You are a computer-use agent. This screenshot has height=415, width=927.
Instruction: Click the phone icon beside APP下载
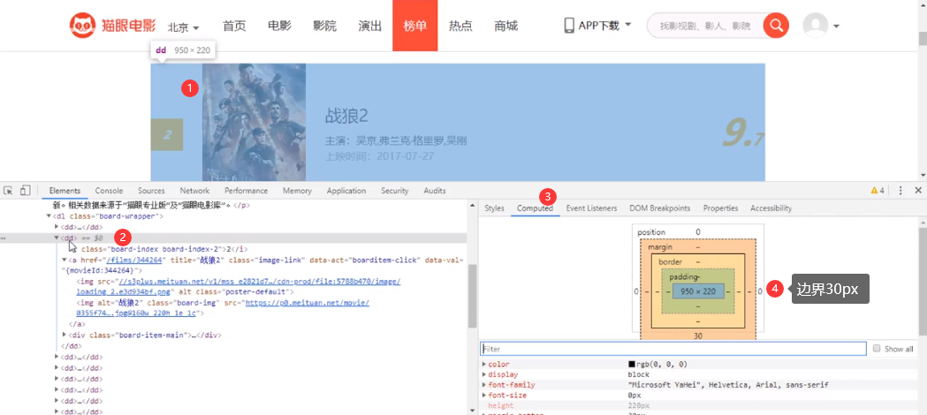(x=569, y=26)
